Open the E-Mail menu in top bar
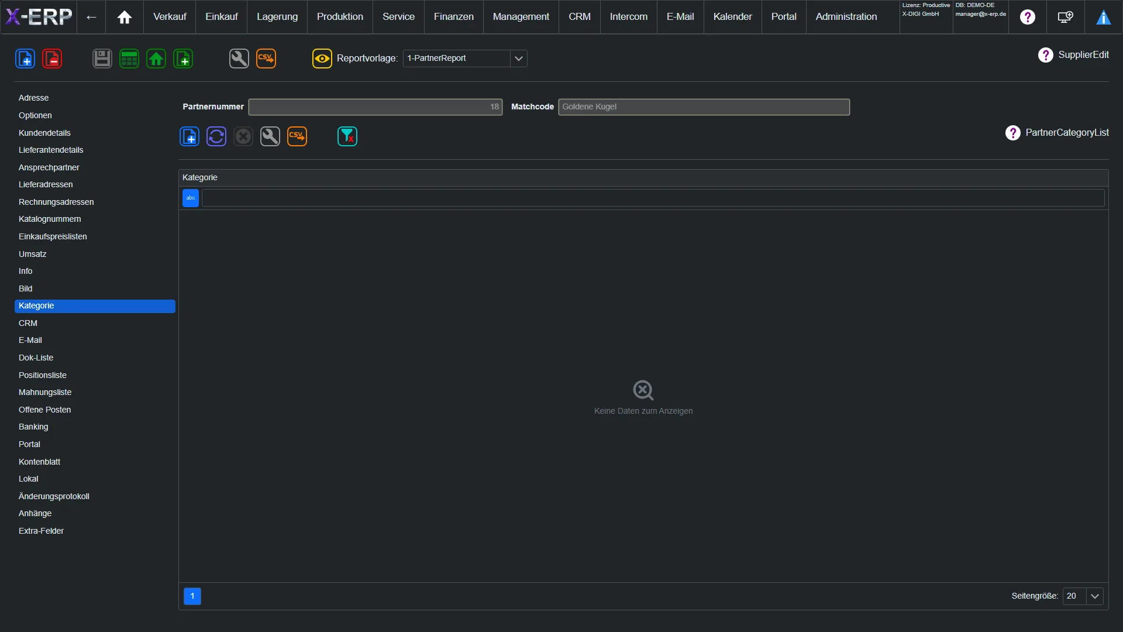Viewport: 1123px width, 632px height. tap(680, 17)
